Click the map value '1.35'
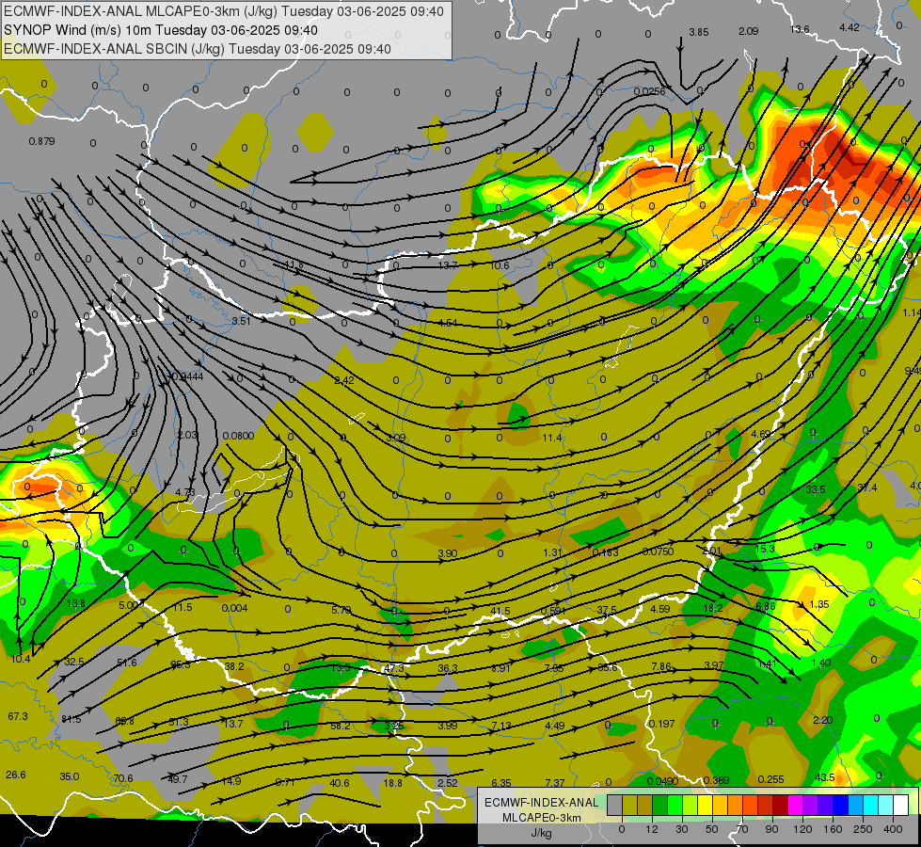This screenshot has width=921, height=847. [818, 604]
